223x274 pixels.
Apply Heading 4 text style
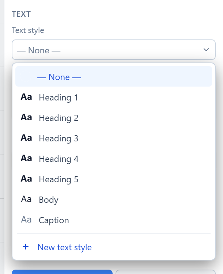tap(114, 158)
